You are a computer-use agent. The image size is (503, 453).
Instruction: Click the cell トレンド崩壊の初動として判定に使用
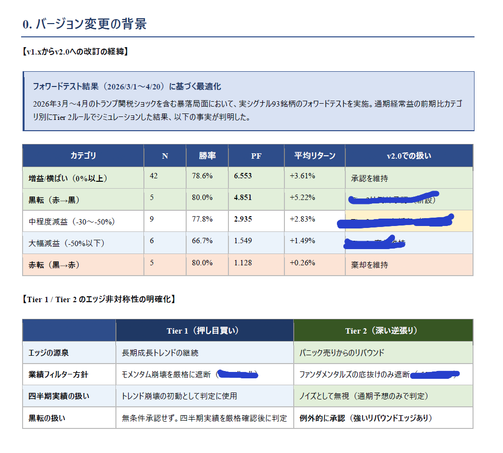click(x=179, y=396)
